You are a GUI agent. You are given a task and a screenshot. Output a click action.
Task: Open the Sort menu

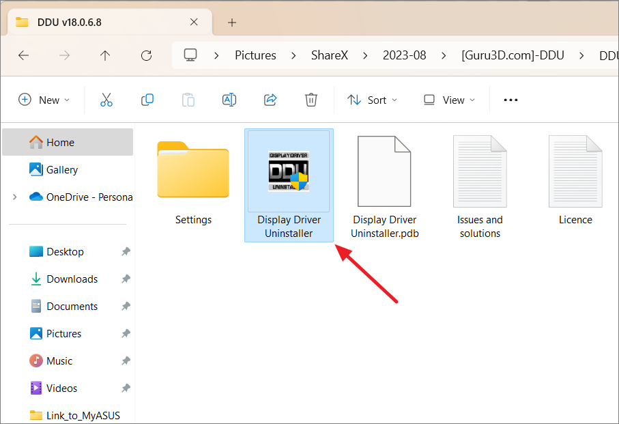pyautogui.click(x=372, y=100)
